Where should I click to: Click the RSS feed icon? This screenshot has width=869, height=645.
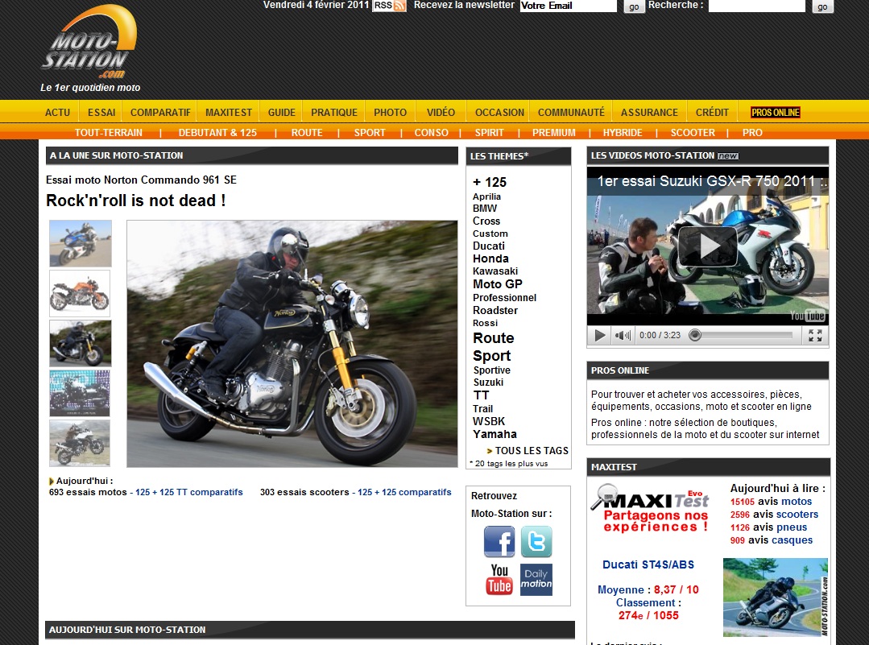(x=390, y=6)
